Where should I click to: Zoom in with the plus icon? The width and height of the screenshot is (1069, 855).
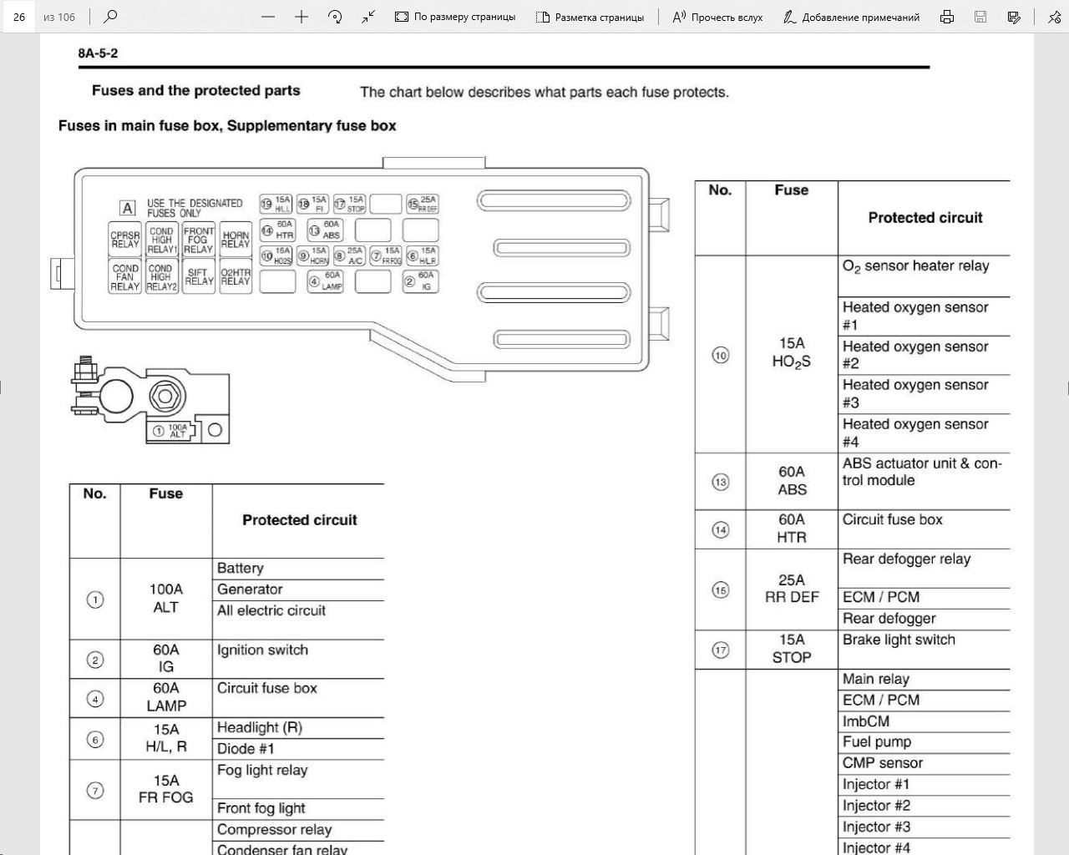(301, 17)
